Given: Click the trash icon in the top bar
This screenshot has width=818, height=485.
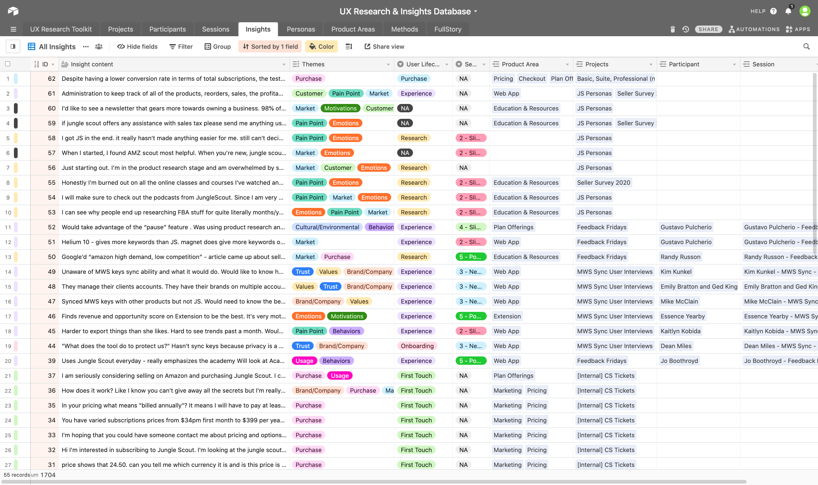Looking at the screenshot, I should (x=673, y=29).
